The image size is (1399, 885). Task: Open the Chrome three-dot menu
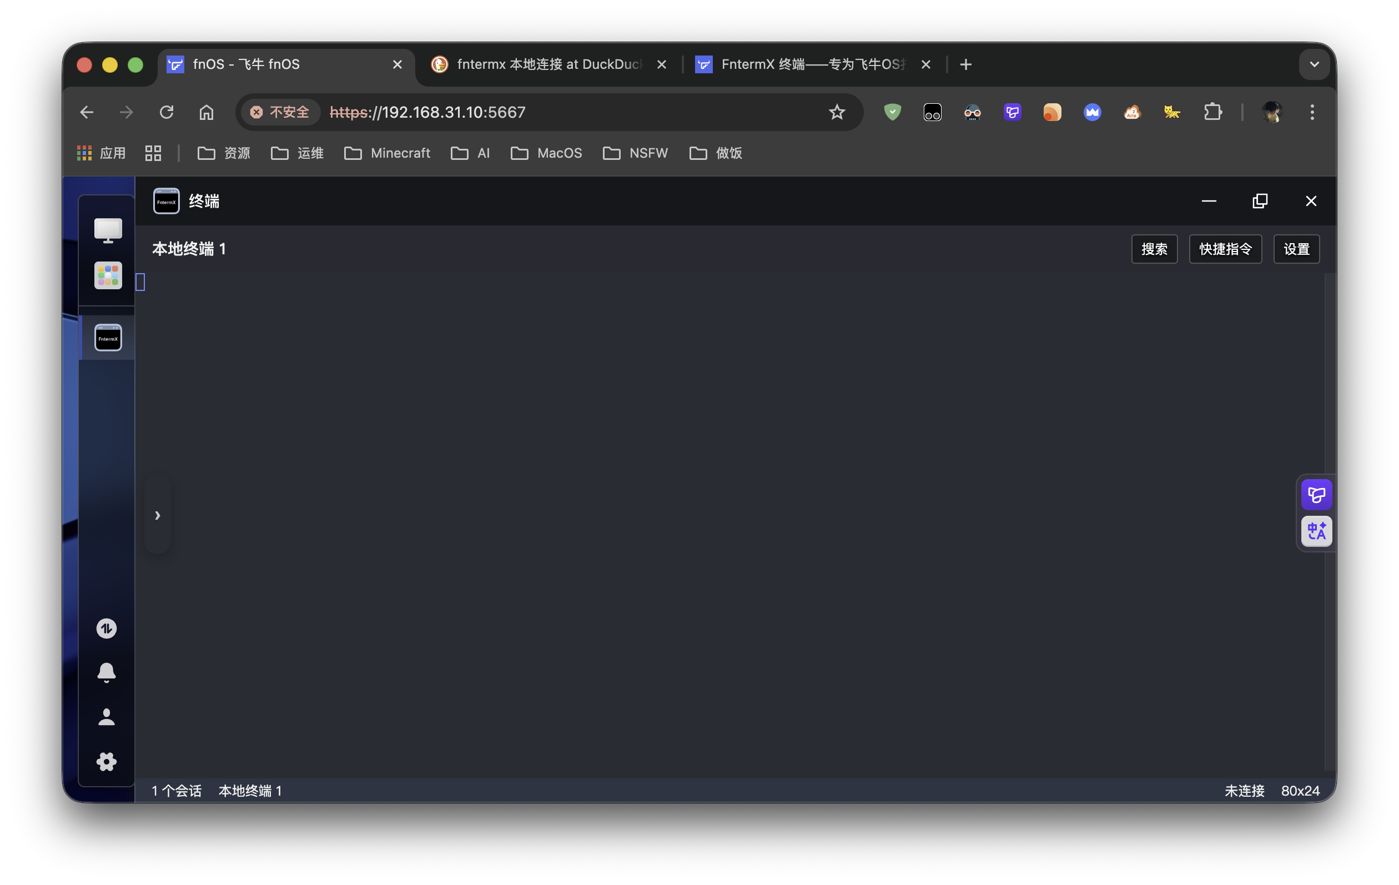(x=1312, y=112)
